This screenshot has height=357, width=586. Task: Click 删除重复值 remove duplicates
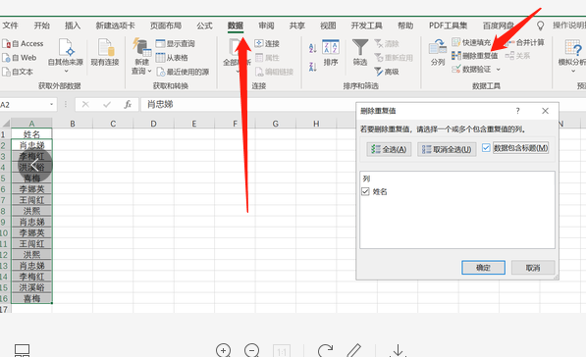tap(475, 56)
